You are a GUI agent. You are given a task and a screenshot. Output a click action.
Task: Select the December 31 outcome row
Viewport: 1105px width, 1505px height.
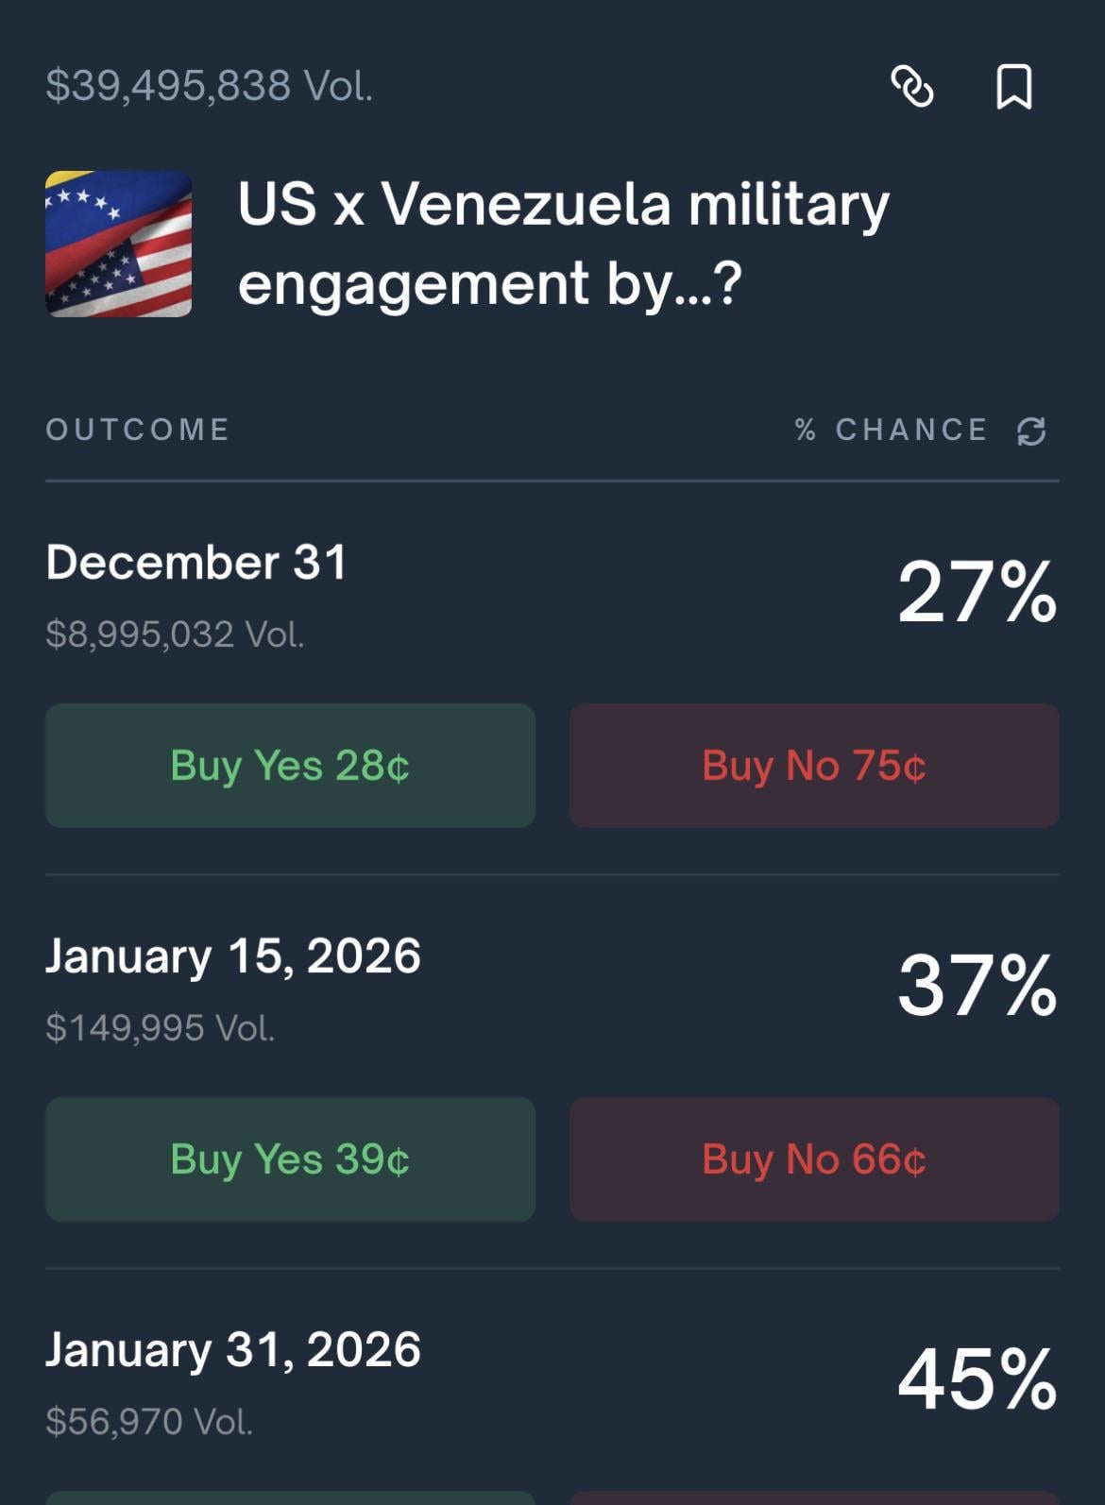(x=196, y=563)
